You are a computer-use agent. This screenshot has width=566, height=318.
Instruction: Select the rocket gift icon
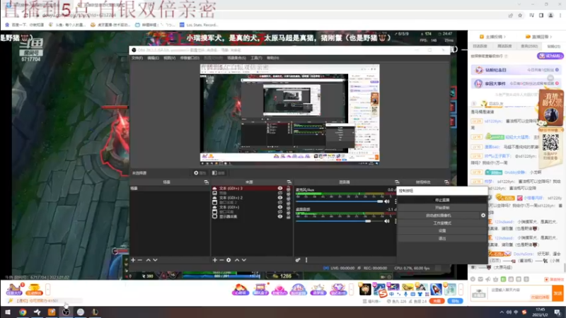pyautogui.click(x=436, y=289)
